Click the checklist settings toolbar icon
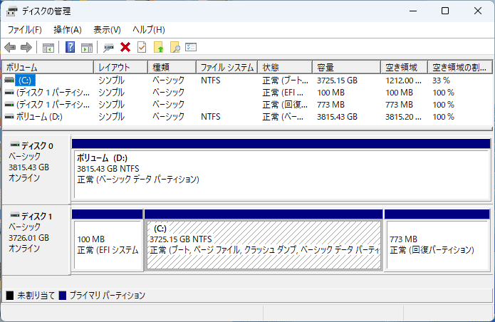Image resolution: width=495 pixels, height=322 pixels. tap(191, 48)
